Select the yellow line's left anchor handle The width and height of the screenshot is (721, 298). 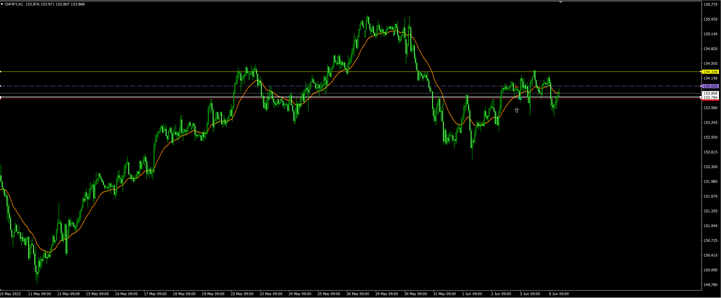[x=1, y=71]
